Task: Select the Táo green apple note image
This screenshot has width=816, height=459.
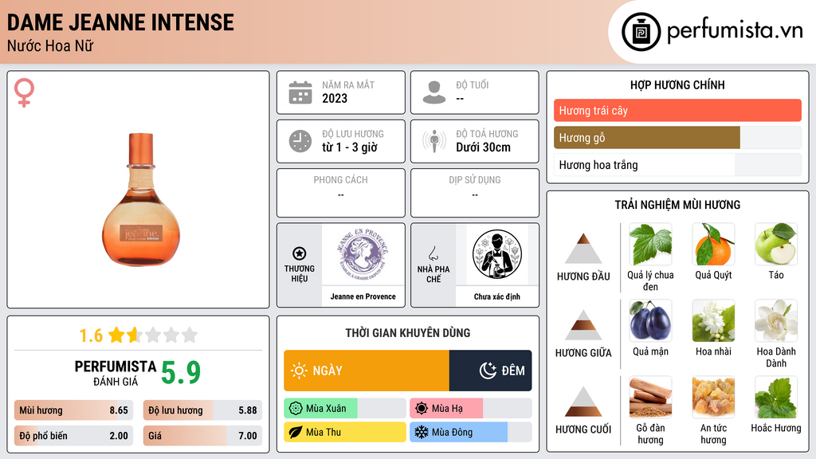Action: tap(776, 245)
